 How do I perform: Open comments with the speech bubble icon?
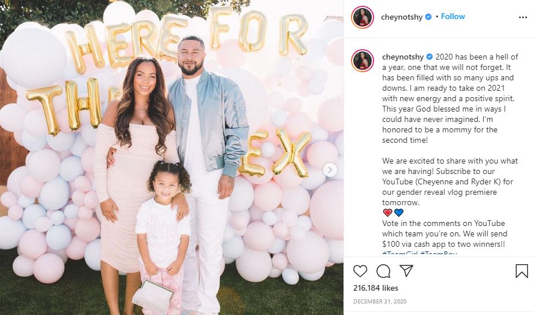(x=383, y=271)
